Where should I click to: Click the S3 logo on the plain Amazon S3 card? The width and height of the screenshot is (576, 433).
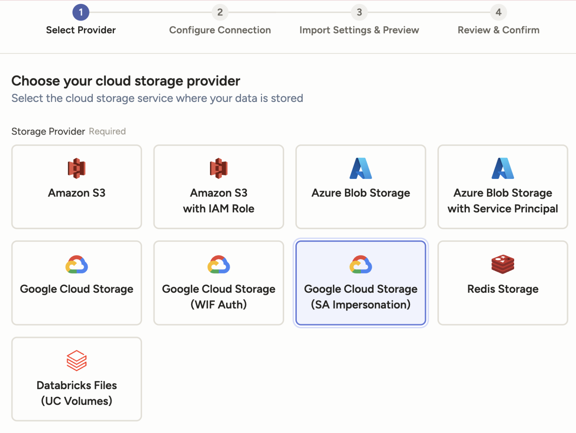(77, 168)
